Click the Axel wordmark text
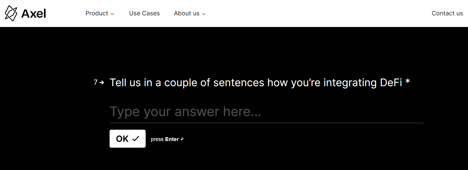Viewport: 468px width, 170px height. [x=33, y=14]
